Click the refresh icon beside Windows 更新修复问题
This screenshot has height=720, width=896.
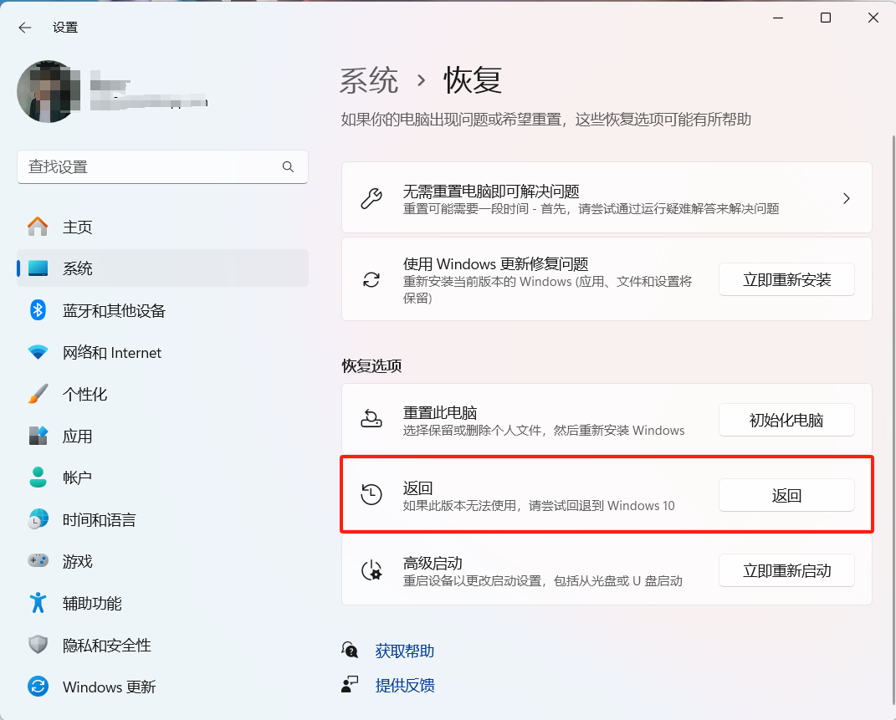[371, 280]
